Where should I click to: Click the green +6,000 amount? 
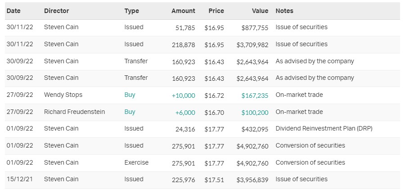185,112
